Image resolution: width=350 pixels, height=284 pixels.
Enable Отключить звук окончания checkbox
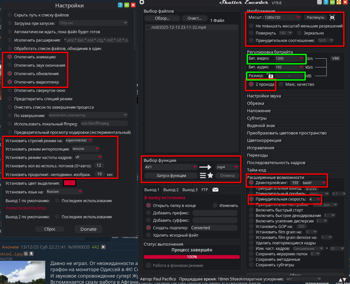(x=10, y=65)
